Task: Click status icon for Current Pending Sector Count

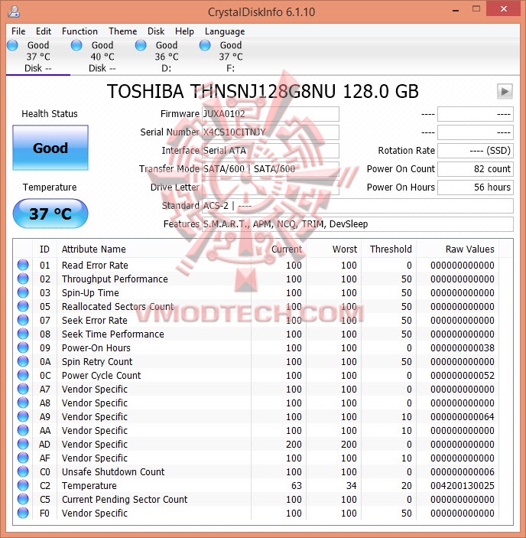Action: pos(23,499)
